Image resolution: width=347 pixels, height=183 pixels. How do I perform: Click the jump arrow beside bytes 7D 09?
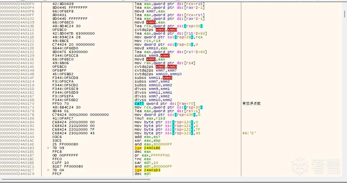point(48,148)
